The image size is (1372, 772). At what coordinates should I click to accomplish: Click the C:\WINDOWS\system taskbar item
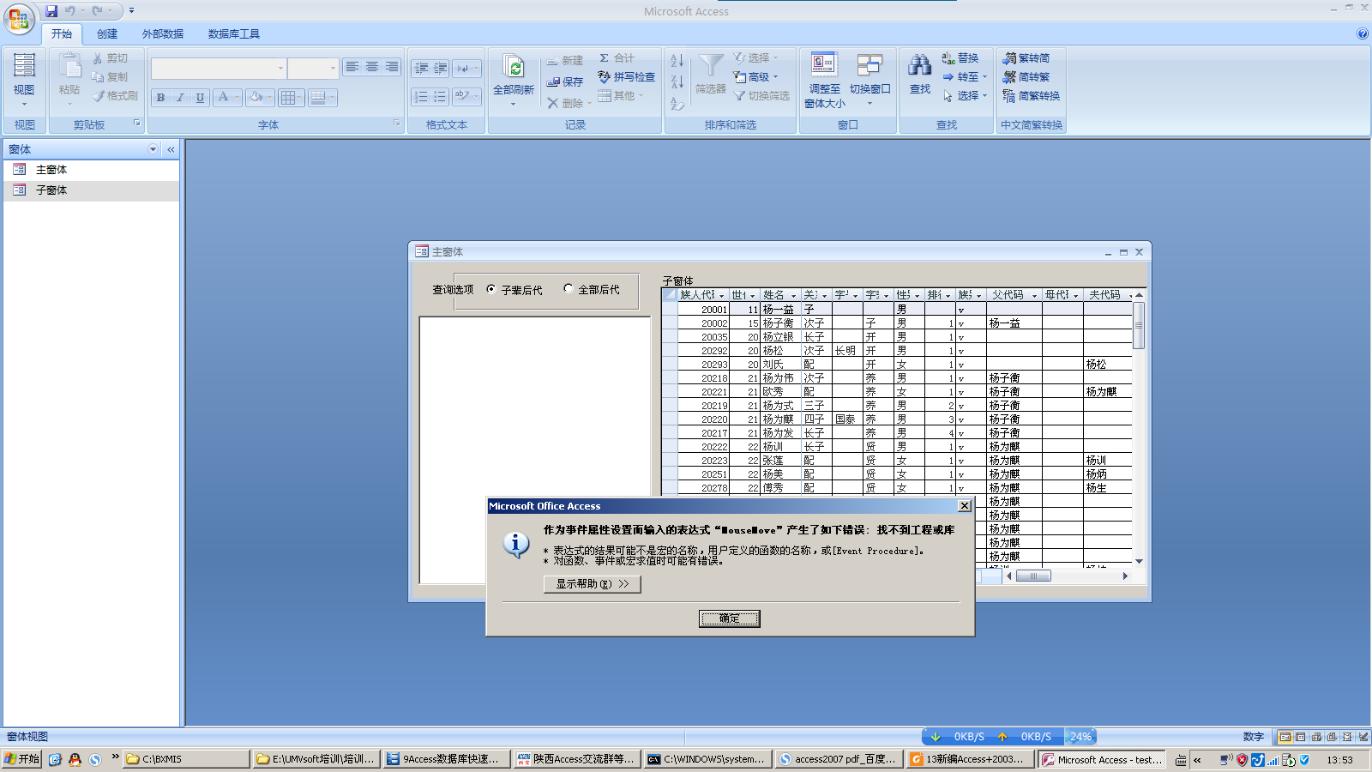pos(707,759)
